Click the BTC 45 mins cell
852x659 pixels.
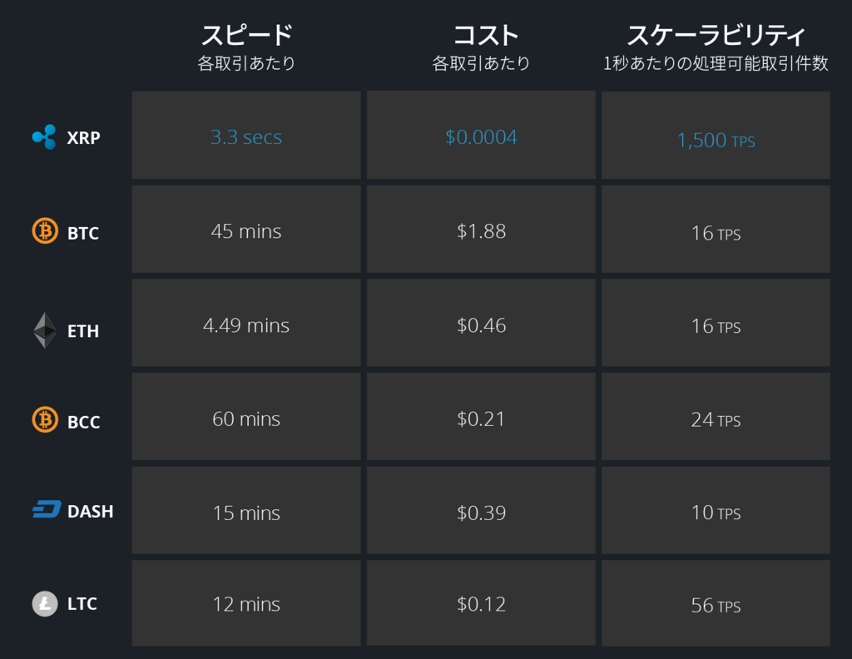click(246, 230)
